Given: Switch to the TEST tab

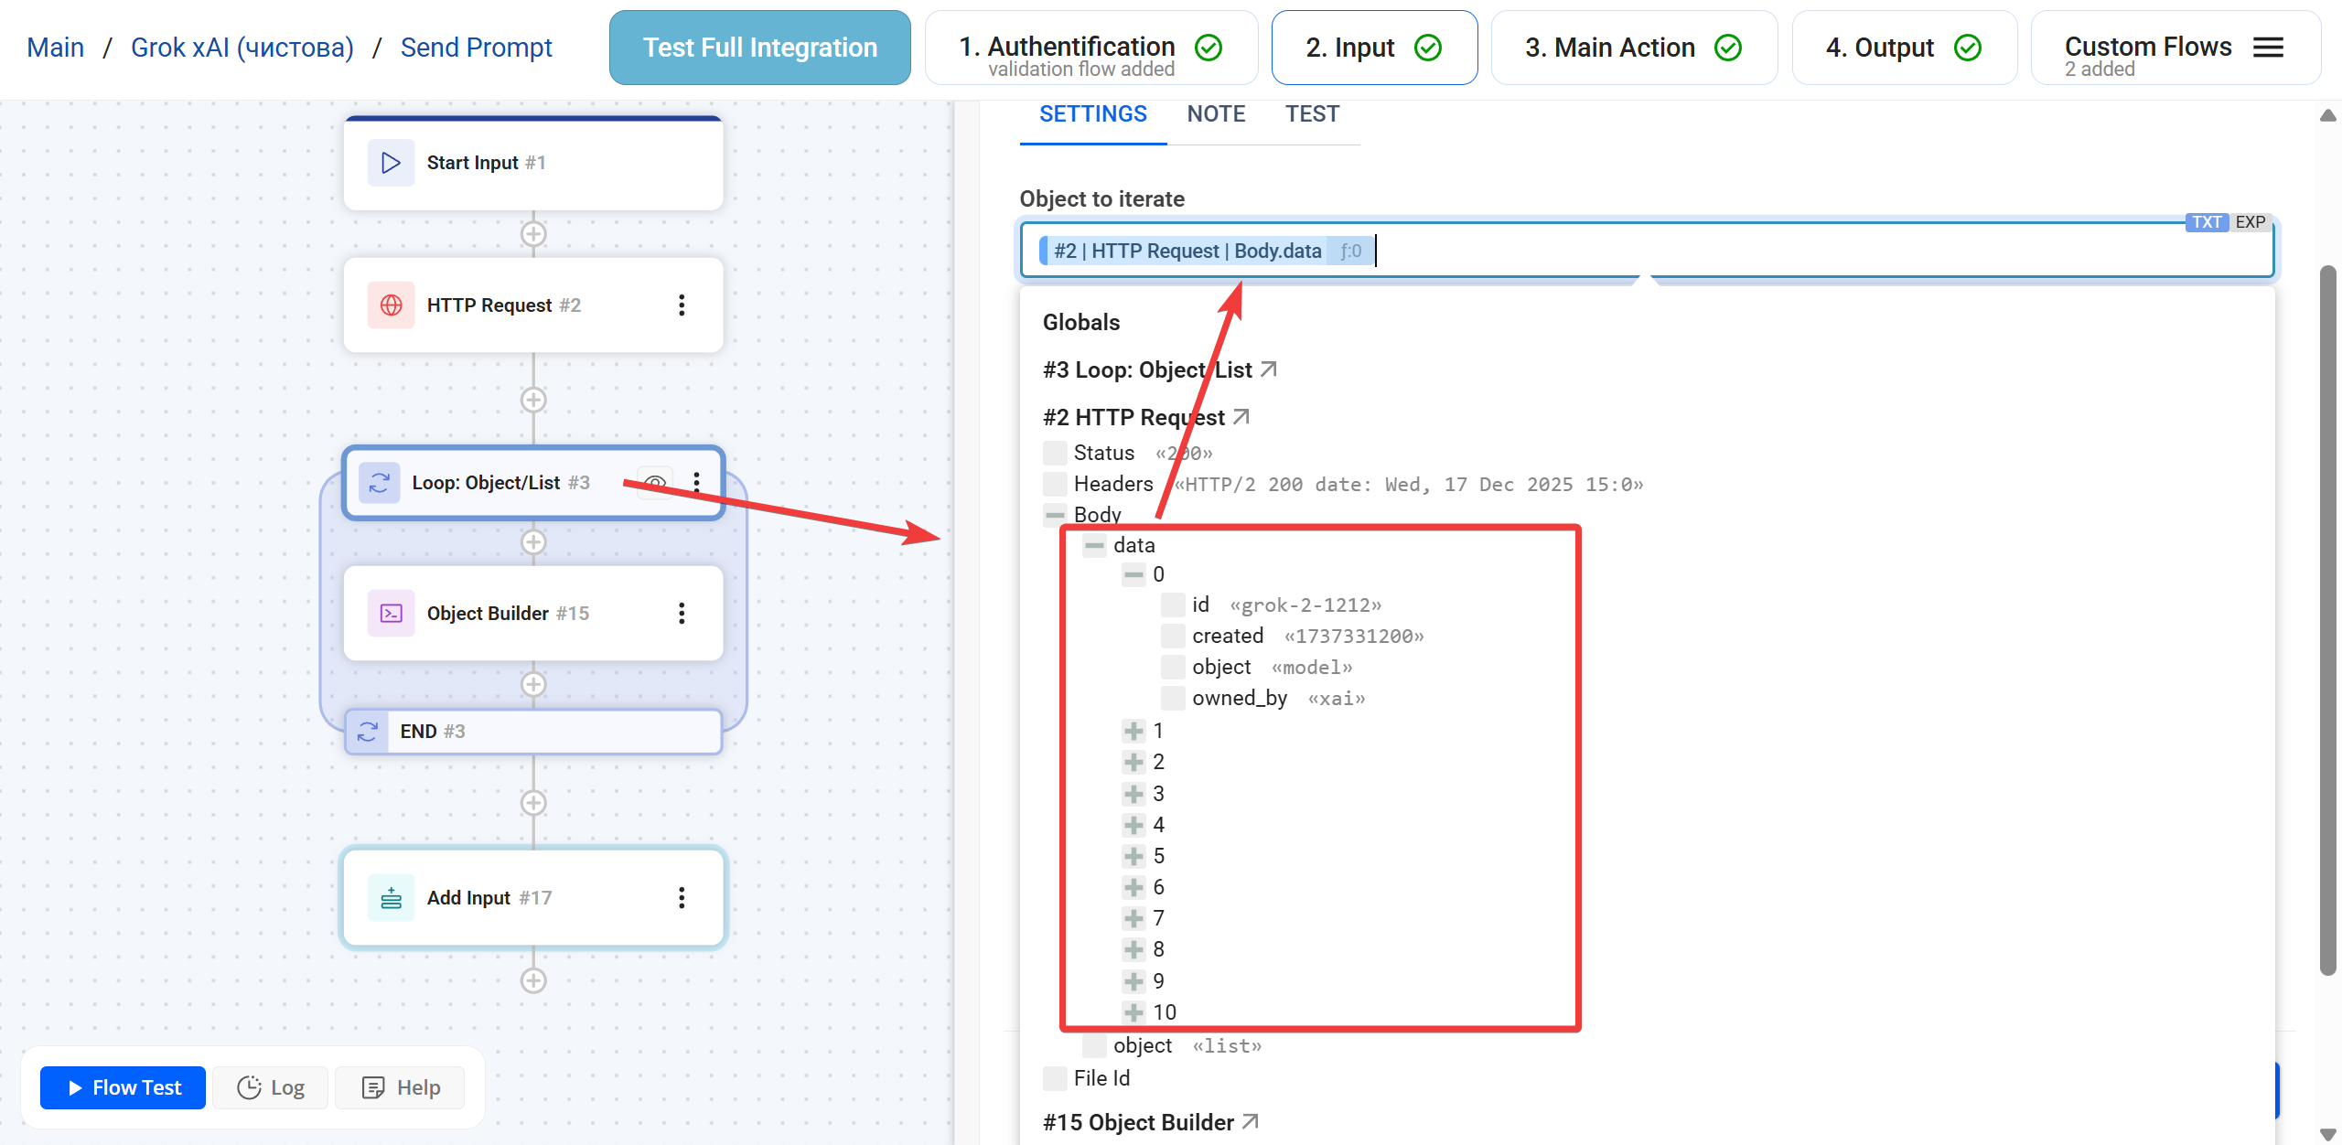Looking at the screenshot, I should point(1313,113).
